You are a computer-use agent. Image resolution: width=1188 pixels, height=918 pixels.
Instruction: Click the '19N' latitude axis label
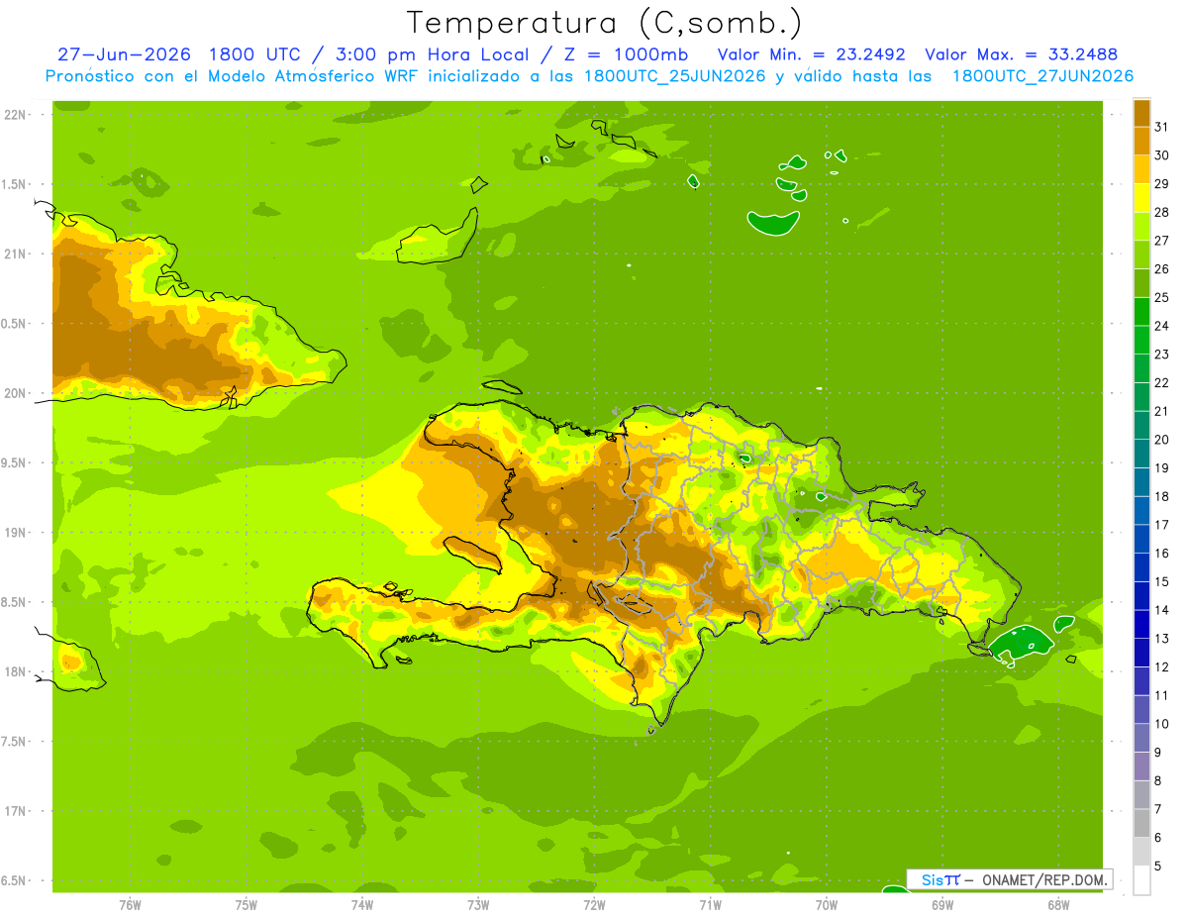pyautogui.click(x=15, y=533)
